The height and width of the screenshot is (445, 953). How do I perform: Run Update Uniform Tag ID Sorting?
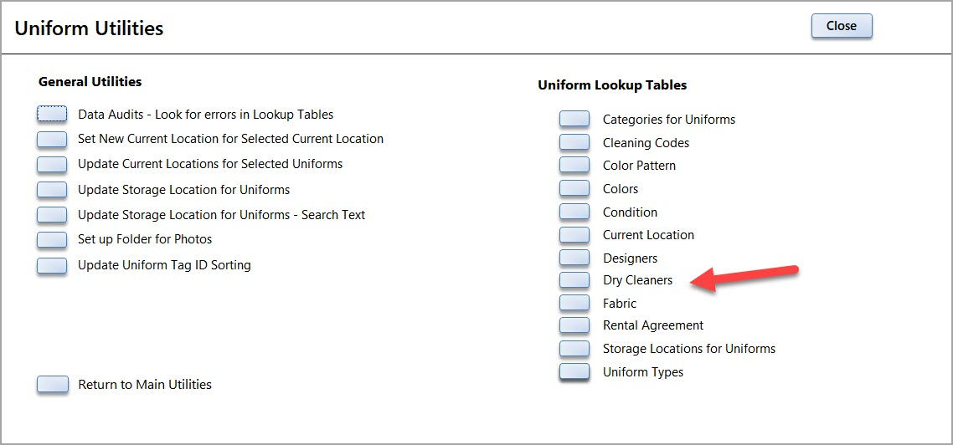coord(52,265)
